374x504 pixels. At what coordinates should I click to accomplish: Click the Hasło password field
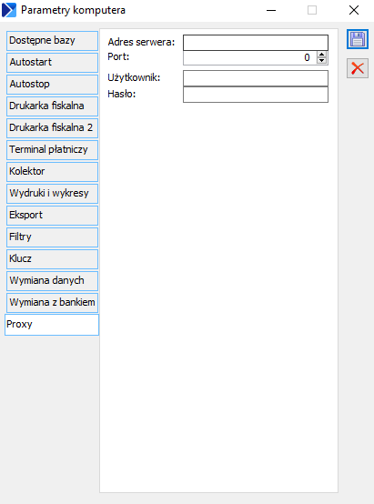pyautogui.click(x=256, y=95)
